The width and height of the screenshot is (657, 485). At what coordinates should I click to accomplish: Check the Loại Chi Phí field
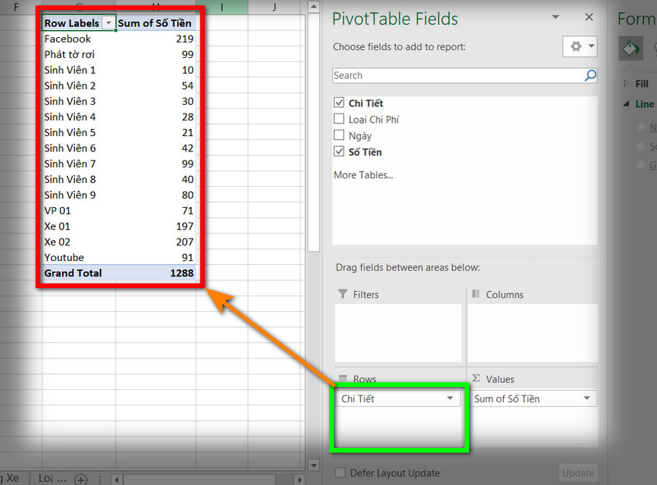[x=339, y=119]
